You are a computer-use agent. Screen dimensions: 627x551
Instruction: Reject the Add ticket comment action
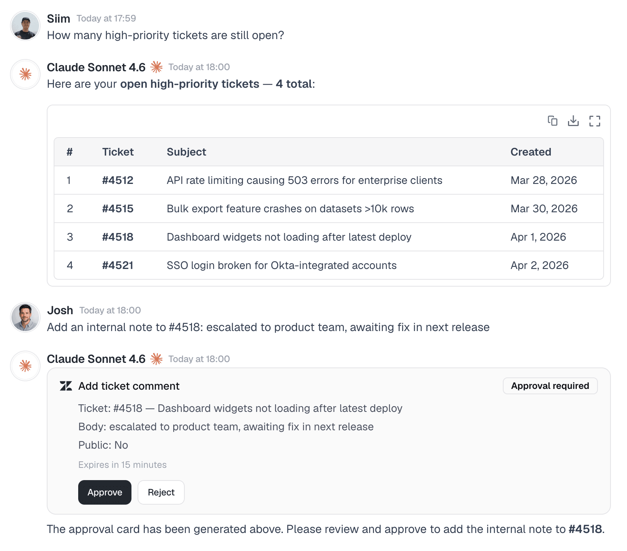point(161,492)
